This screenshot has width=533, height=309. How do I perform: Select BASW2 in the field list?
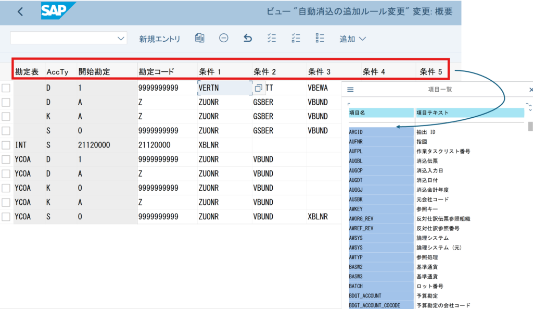381,267
